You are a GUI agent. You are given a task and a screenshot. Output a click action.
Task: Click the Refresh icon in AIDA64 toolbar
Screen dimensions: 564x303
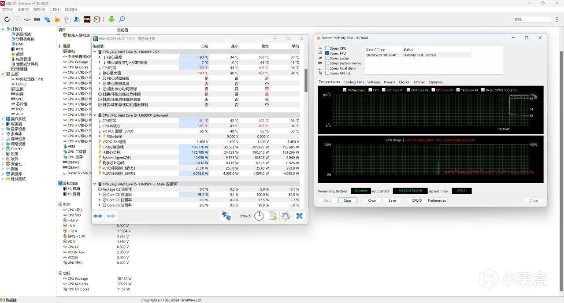click(7, 19)
